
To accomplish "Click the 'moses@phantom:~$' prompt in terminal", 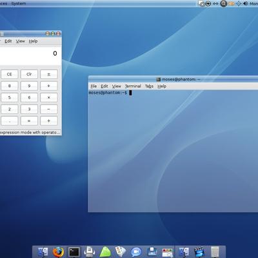I will click(108, 93).
